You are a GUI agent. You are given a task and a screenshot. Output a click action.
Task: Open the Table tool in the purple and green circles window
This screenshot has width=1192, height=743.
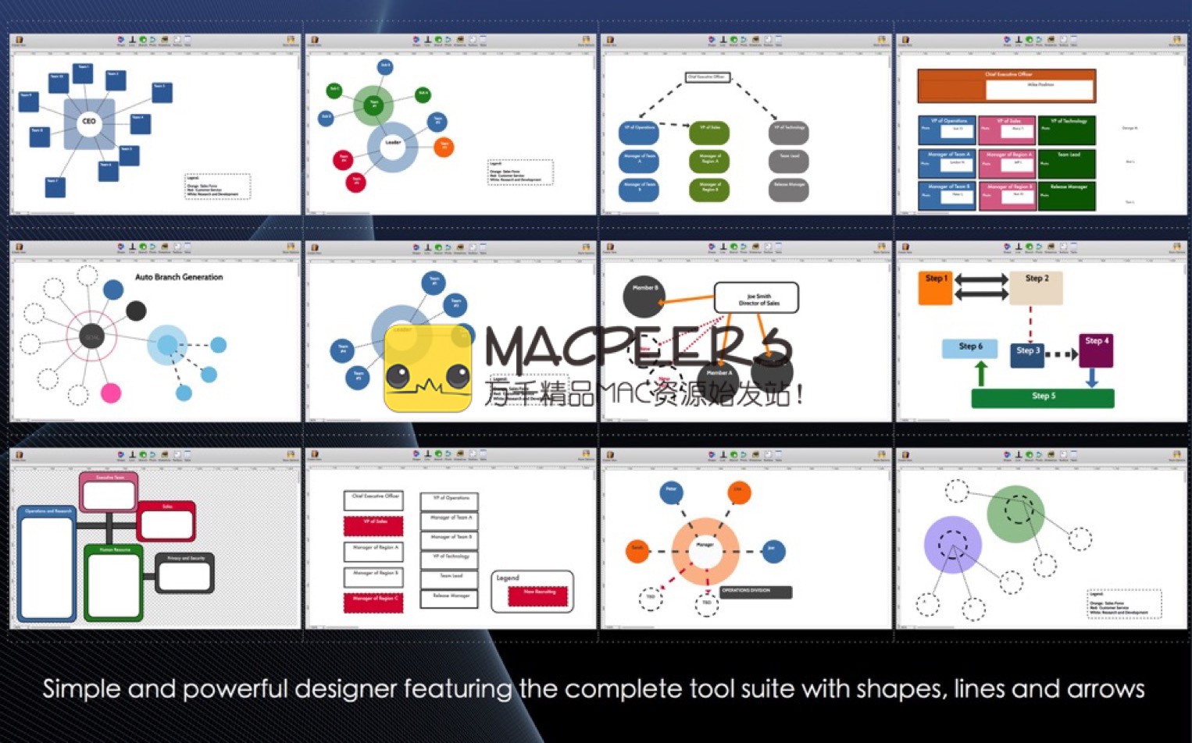1073,456
